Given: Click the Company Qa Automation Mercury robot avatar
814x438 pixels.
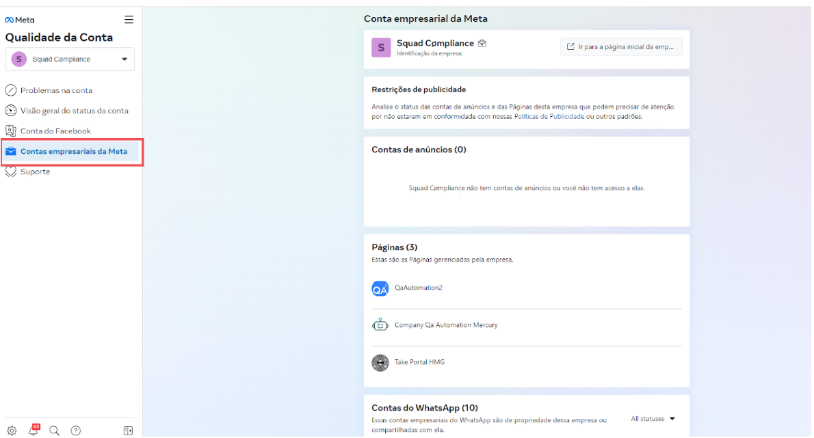Looking at the screenshot, I should tap(380, 325).
